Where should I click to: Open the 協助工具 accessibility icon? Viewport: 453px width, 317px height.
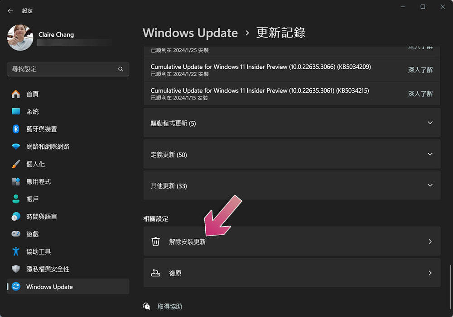point(16,251)
